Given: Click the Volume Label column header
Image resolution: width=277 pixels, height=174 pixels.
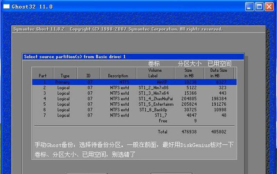Looking at the screenshot, I should point(155,73).
